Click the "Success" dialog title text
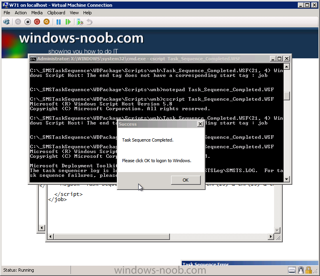Image resolution: width=320 pixels, height=276 pixels. point(128,124)
